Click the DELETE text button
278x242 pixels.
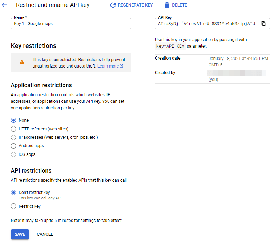point(180,5)
